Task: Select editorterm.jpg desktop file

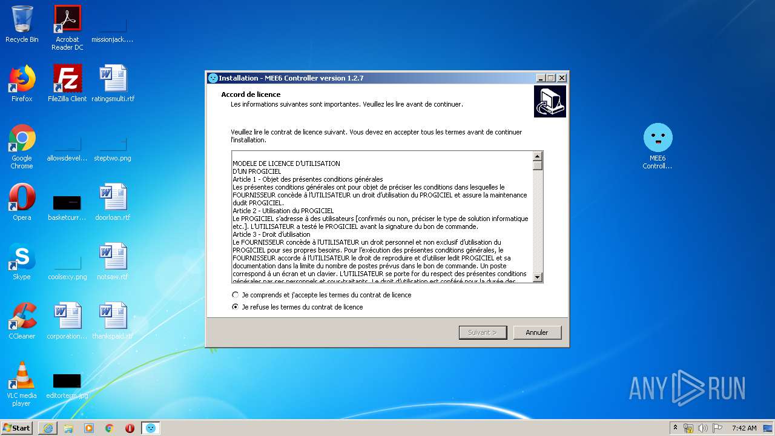Action: tap(67, 386)
